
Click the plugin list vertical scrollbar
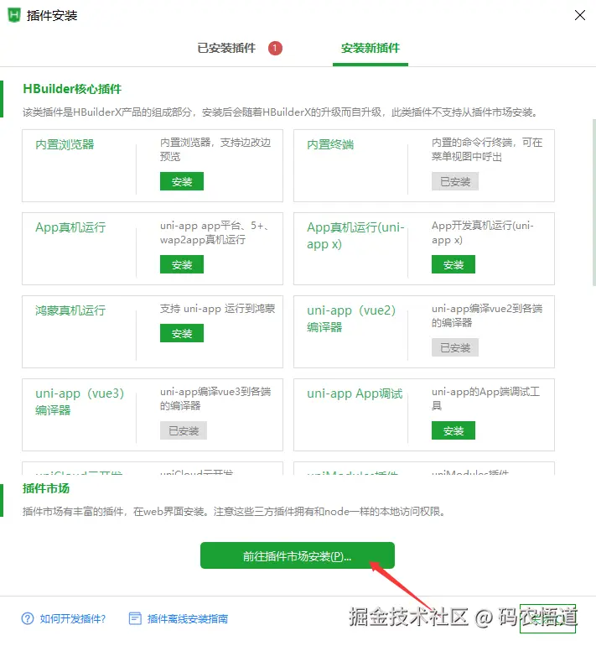click(x=593, y=202)
